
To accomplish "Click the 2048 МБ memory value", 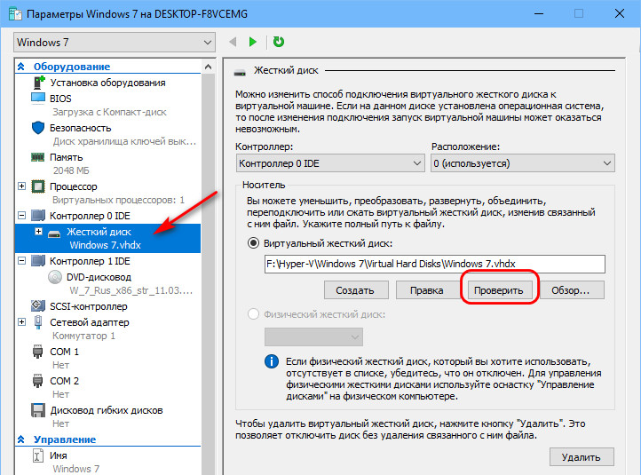I will (x=71, y=170).
